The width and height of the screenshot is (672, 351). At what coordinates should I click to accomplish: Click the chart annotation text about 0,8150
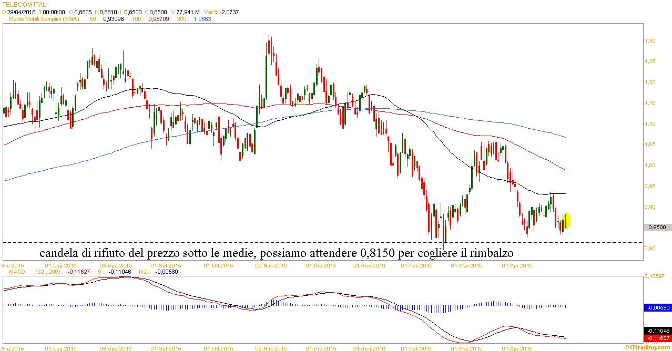coord(276,253)
